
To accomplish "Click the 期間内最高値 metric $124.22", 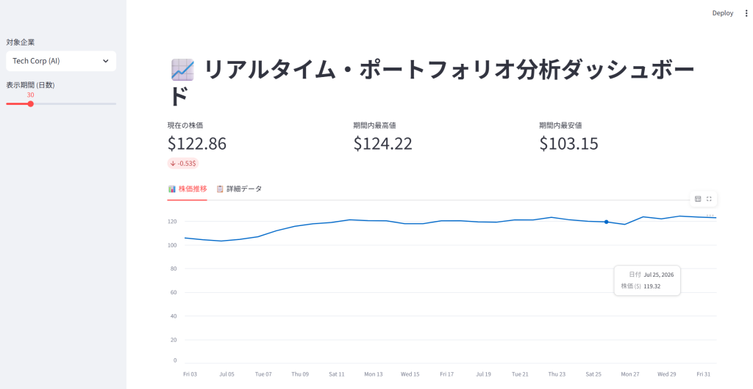I will [382, 143].
